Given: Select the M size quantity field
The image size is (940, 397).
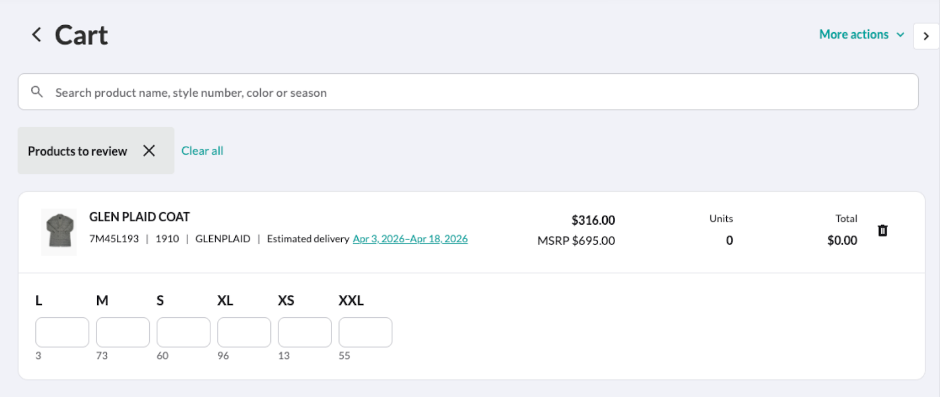Looking at the screenshot, I should coord(123,332).
